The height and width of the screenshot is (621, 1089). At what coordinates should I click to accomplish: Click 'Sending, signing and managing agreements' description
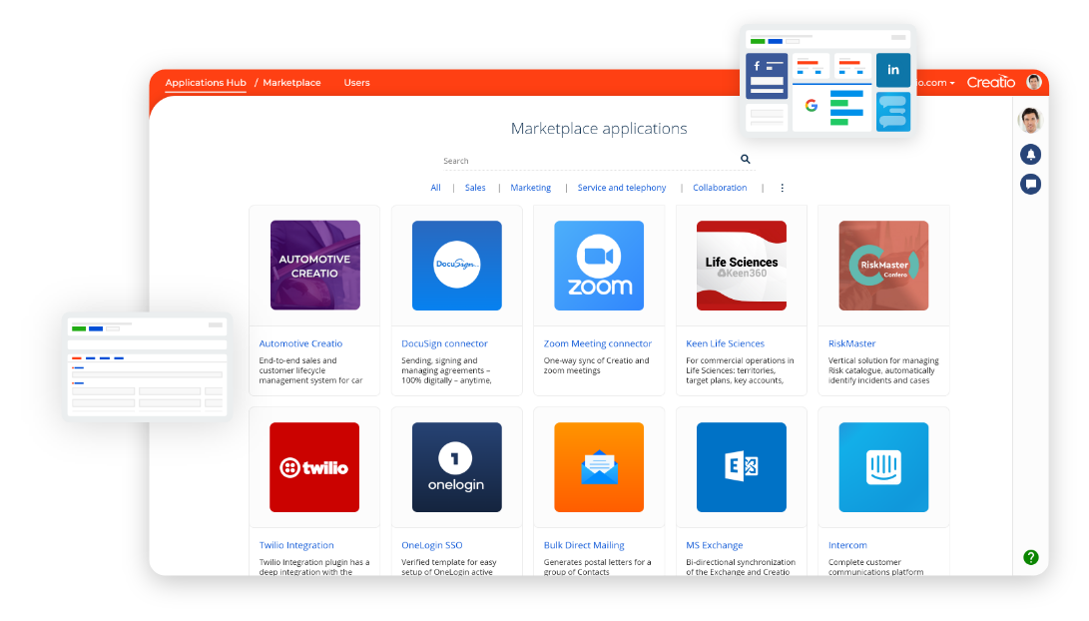tap(446, 370)
